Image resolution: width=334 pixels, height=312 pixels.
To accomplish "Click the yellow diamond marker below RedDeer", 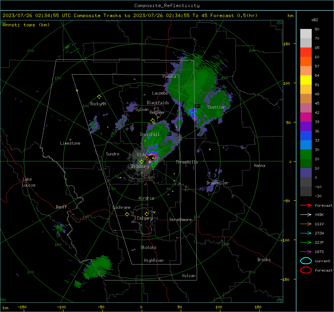I will 153,120.
